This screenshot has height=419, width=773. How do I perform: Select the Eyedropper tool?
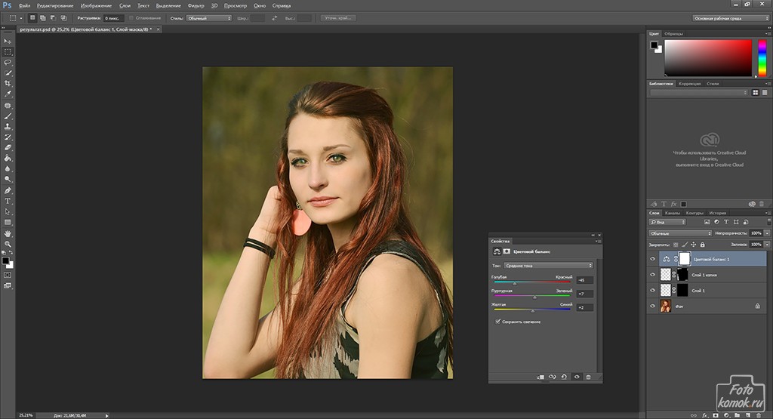tap(8, 94)
